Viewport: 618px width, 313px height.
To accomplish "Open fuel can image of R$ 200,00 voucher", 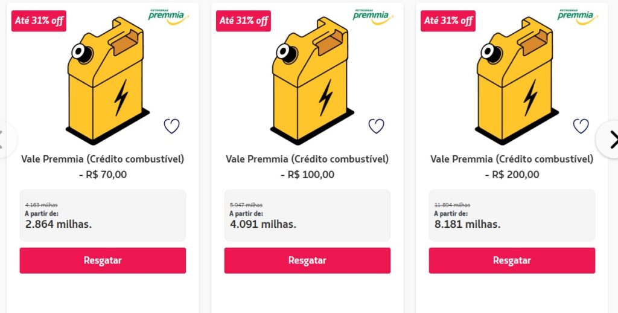I will coord(515,82).
